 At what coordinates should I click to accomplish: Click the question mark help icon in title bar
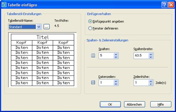click(x=164, y=5)
